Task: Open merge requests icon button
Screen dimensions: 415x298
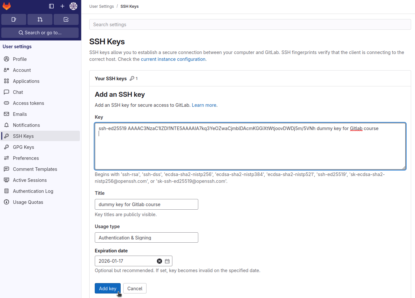Action: tap(40, 19)
